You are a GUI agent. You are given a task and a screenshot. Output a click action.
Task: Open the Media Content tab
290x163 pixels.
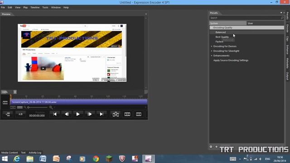tap(10, 153)
